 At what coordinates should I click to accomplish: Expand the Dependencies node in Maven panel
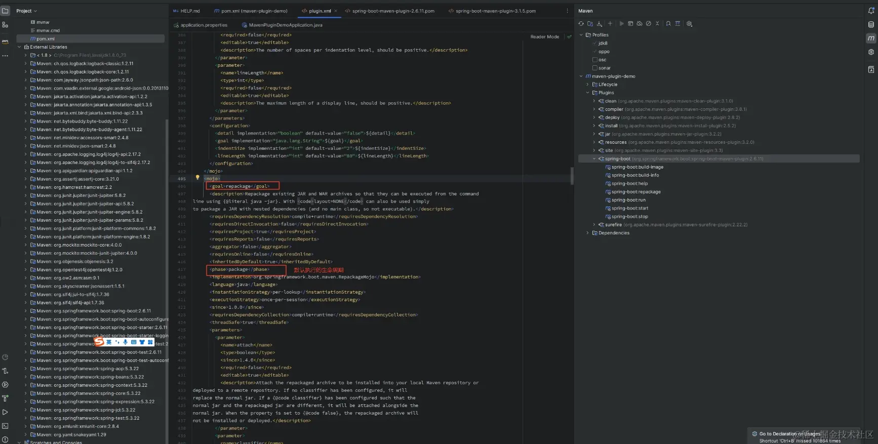(x=588, y=233)
